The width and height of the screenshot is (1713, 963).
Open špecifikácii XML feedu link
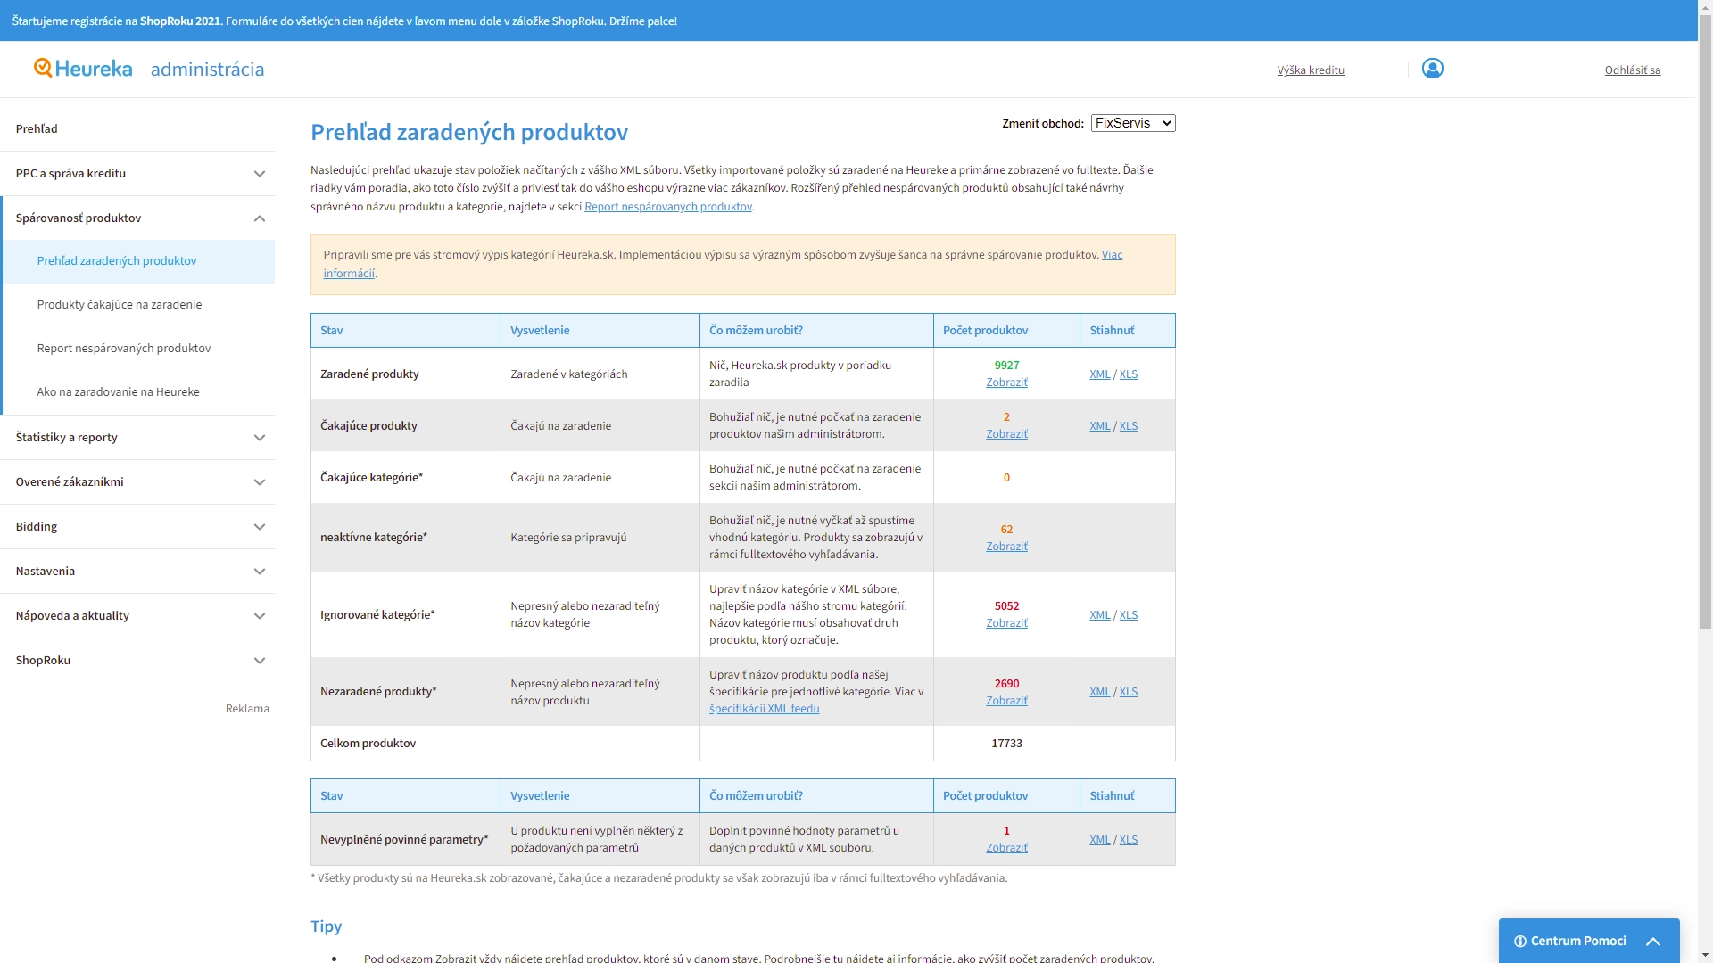pos(765,709)
